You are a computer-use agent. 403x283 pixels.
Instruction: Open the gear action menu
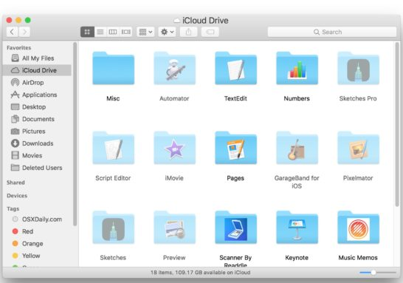(x=167, y=32)
